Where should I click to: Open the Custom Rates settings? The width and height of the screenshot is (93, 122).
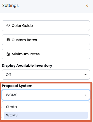[x=46, y=40]
